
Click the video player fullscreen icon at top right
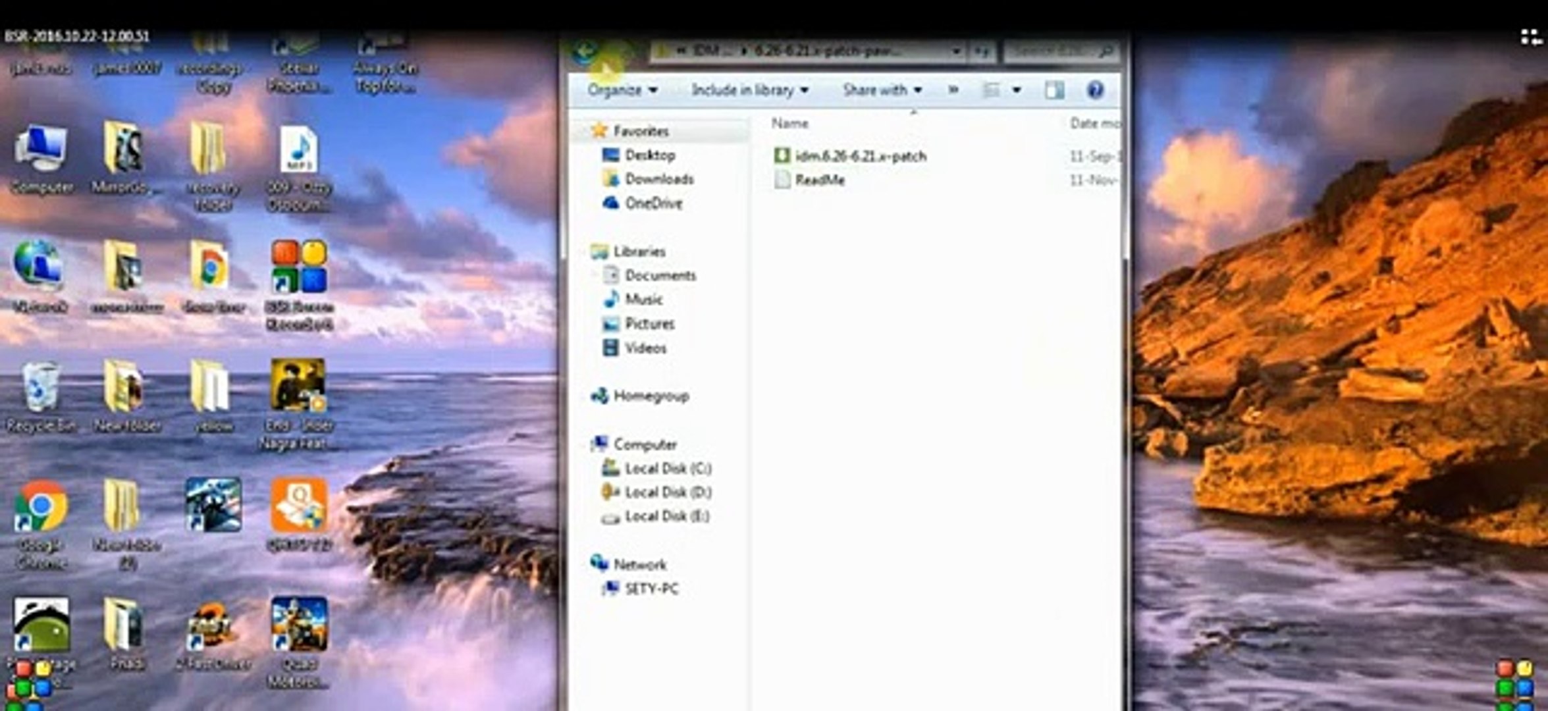pyautogui.click(x=1532, y=38)
